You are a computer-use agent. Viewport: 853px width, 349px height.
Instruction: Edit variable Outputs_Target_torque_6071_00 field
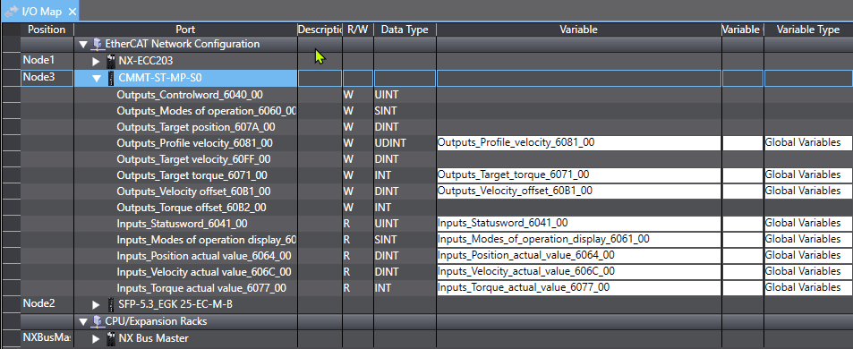click(x=579, y=175)
